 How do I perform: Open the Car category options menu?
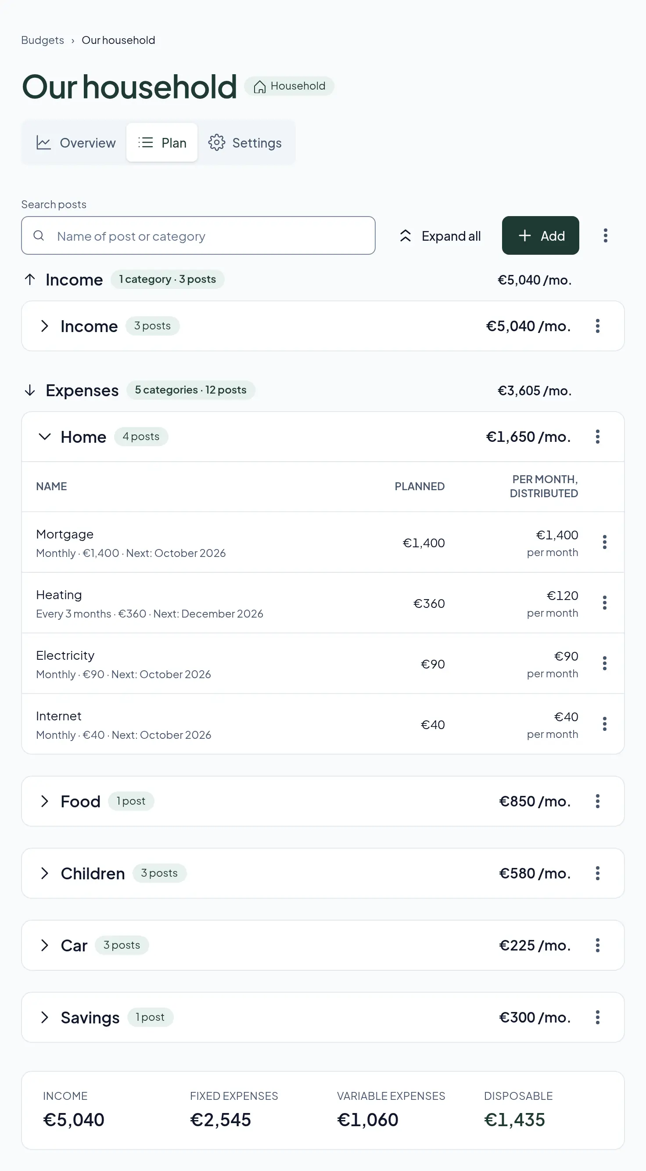click(x=597, y=945)
